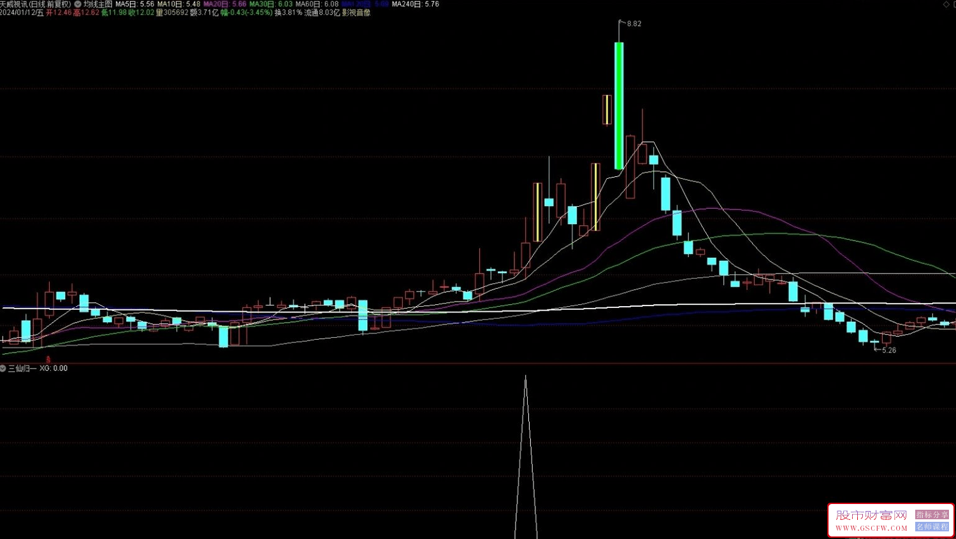Click the low price 低11.98
This screenshot has width=956, height=539.
114,13
